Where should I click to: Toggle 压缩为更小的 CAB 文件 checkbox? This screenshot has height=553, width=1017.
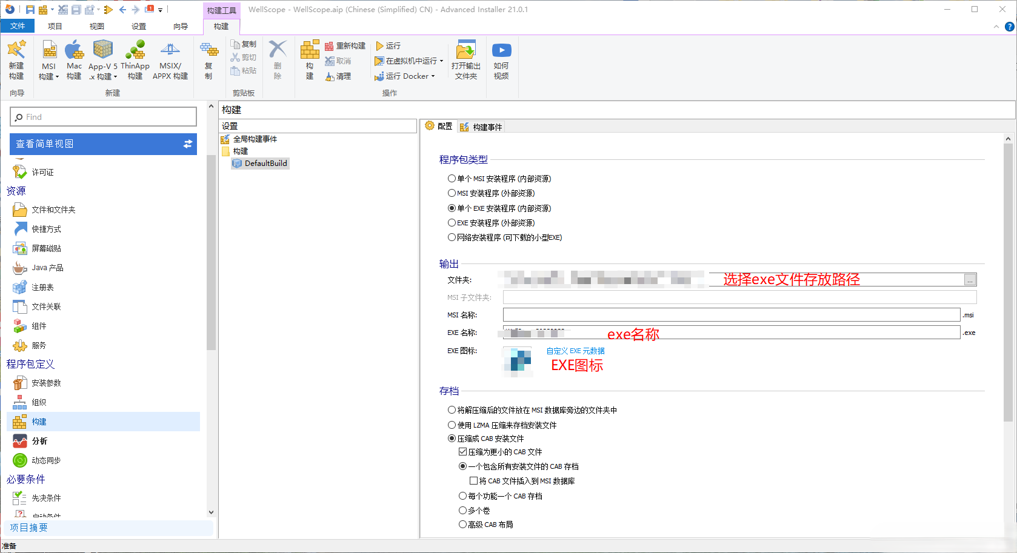click(462, 452)
